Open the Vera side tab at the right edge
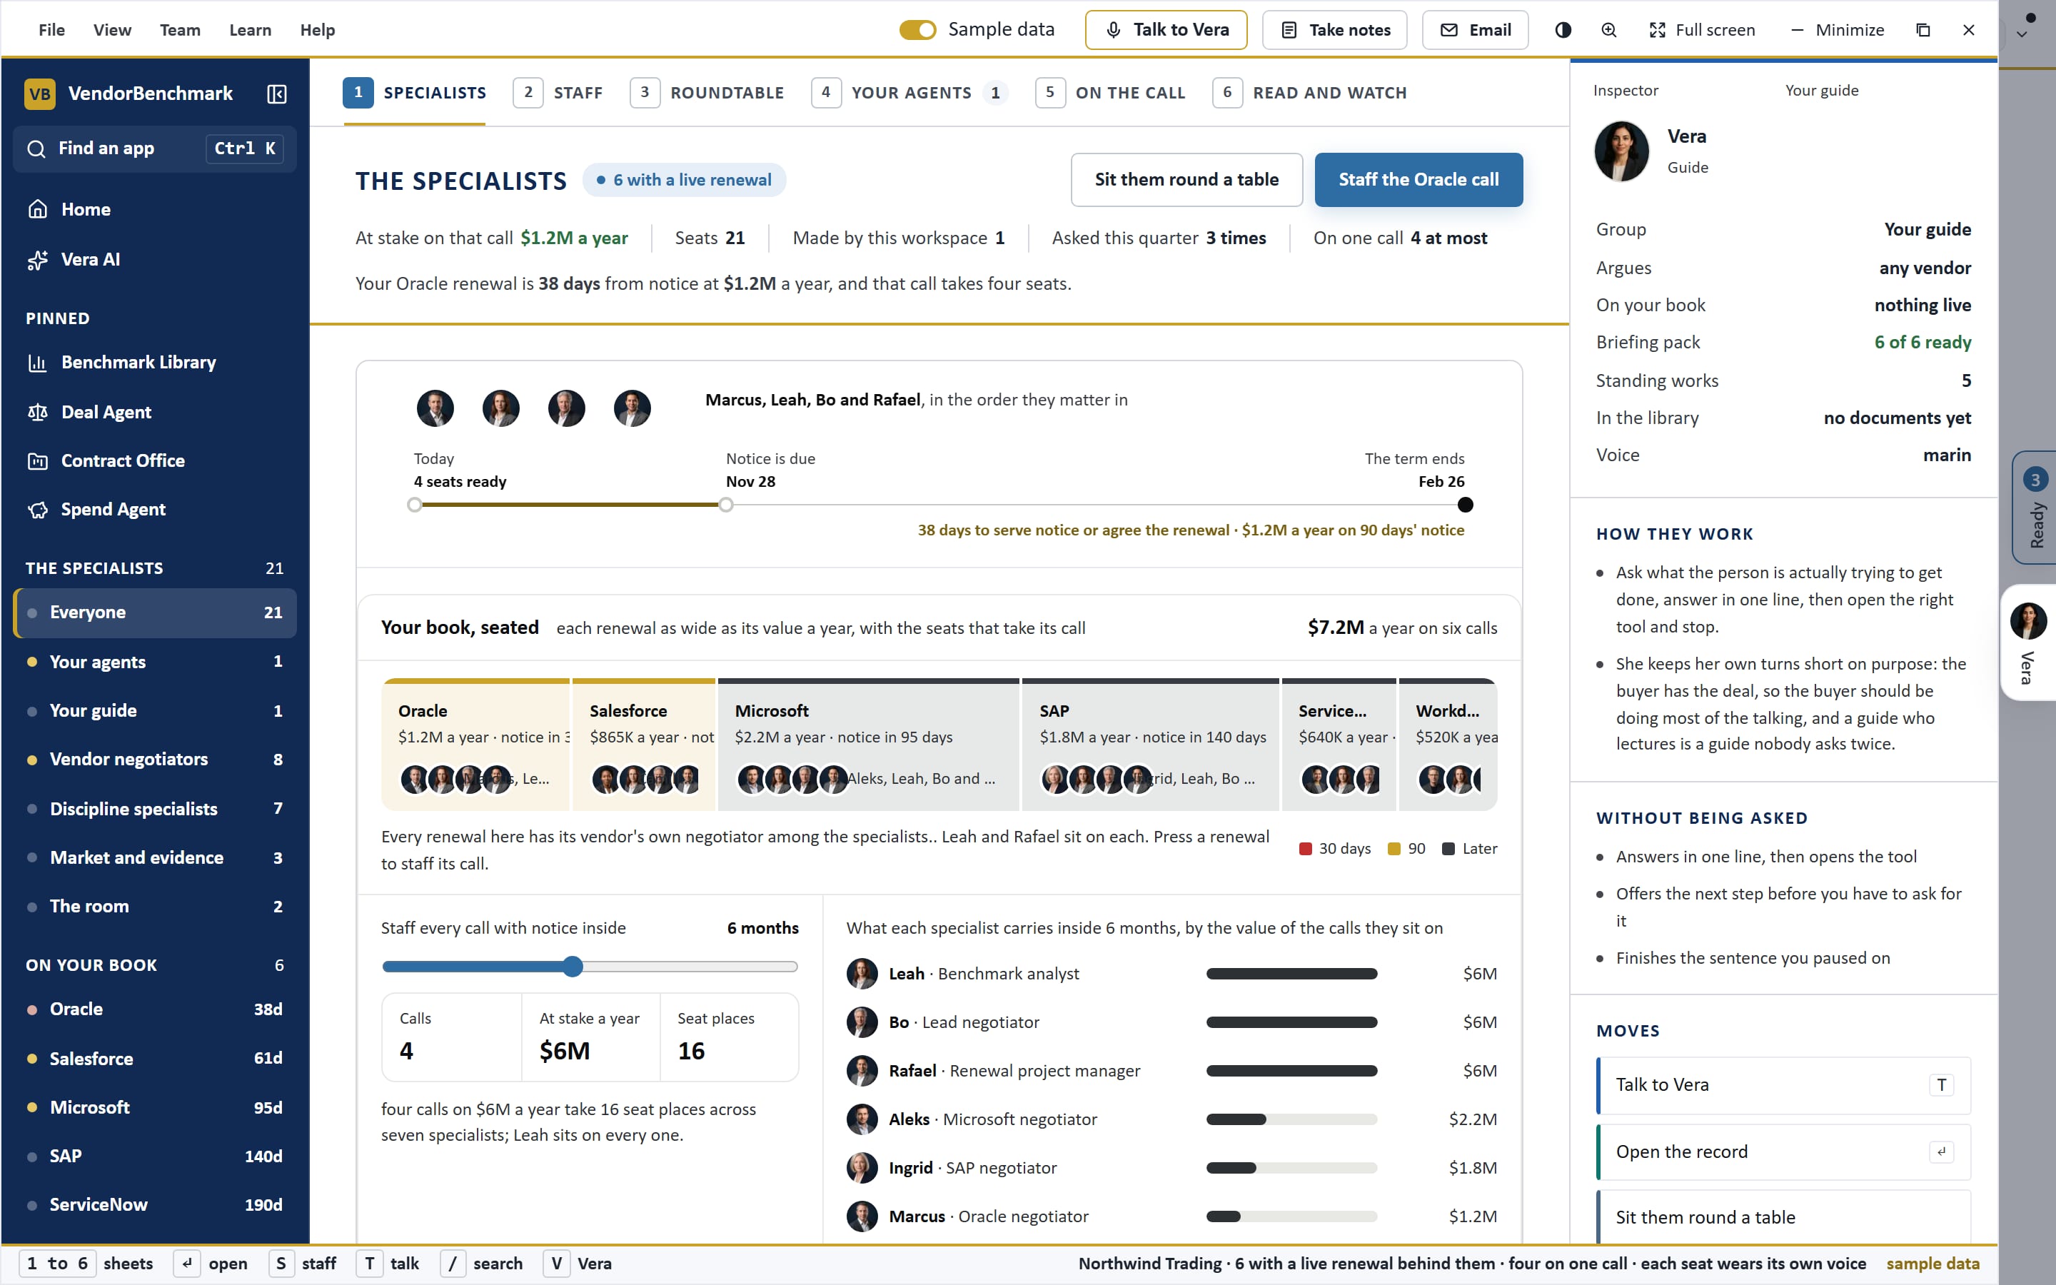The height and width of the screenshot is (1285, 2056). point(2029,642)
